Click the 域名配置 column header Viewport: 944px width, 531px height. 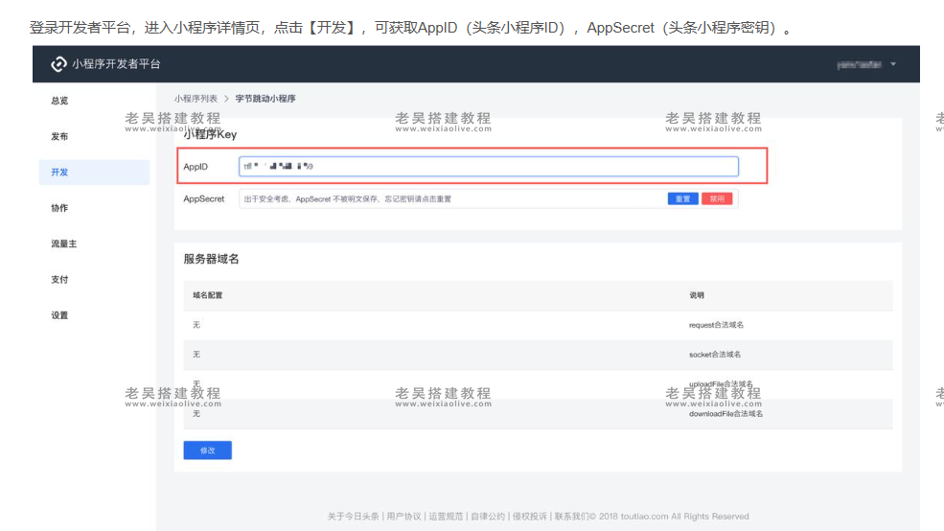tap(208, 295)
